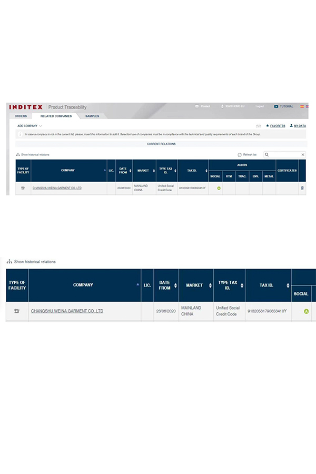Click the enlarged LIC. column header
316x474 pixels.
pos(147,285)
